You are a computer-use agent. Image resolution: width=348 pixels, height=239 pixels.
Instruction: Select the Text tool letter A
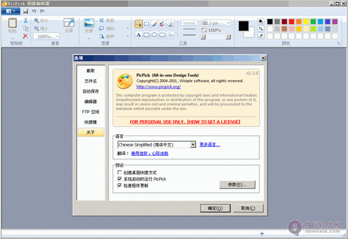click(139, 35)
